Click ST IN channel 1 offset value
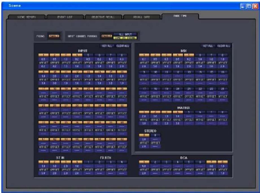This screenshot has height=193, width=260. point(43,173)
